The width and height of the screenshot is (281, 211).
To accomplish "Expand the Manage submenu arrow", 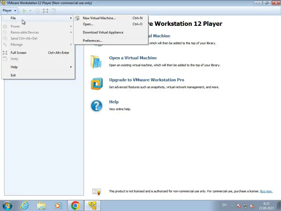I will point(71,45).
